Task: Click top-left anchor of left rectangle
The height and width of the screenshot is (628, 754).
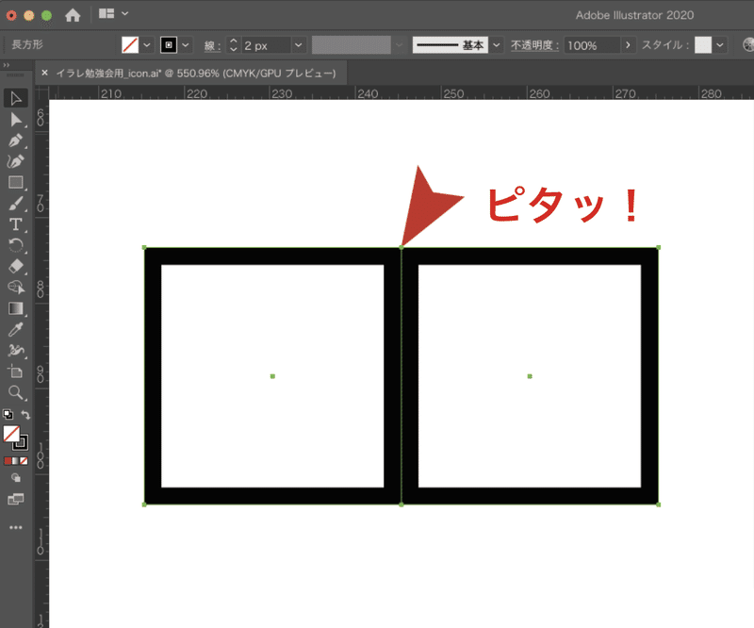Action: coord(144,247)
